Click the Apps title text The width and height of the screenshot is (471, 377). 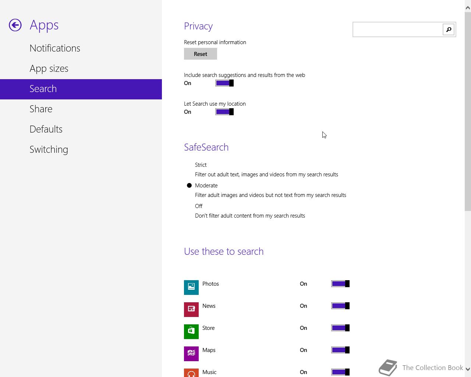(x=44, y=25)
